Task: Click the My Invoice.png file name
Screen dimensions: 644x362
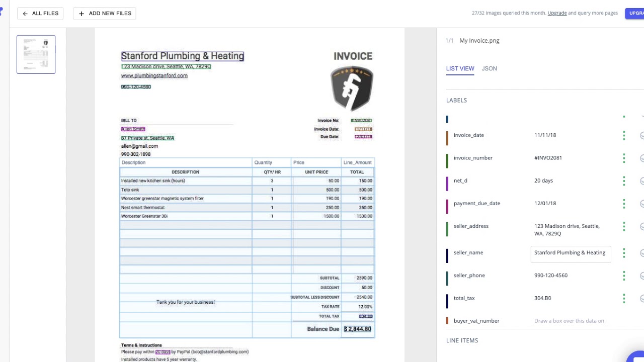Action: click(x=479, y=41)
